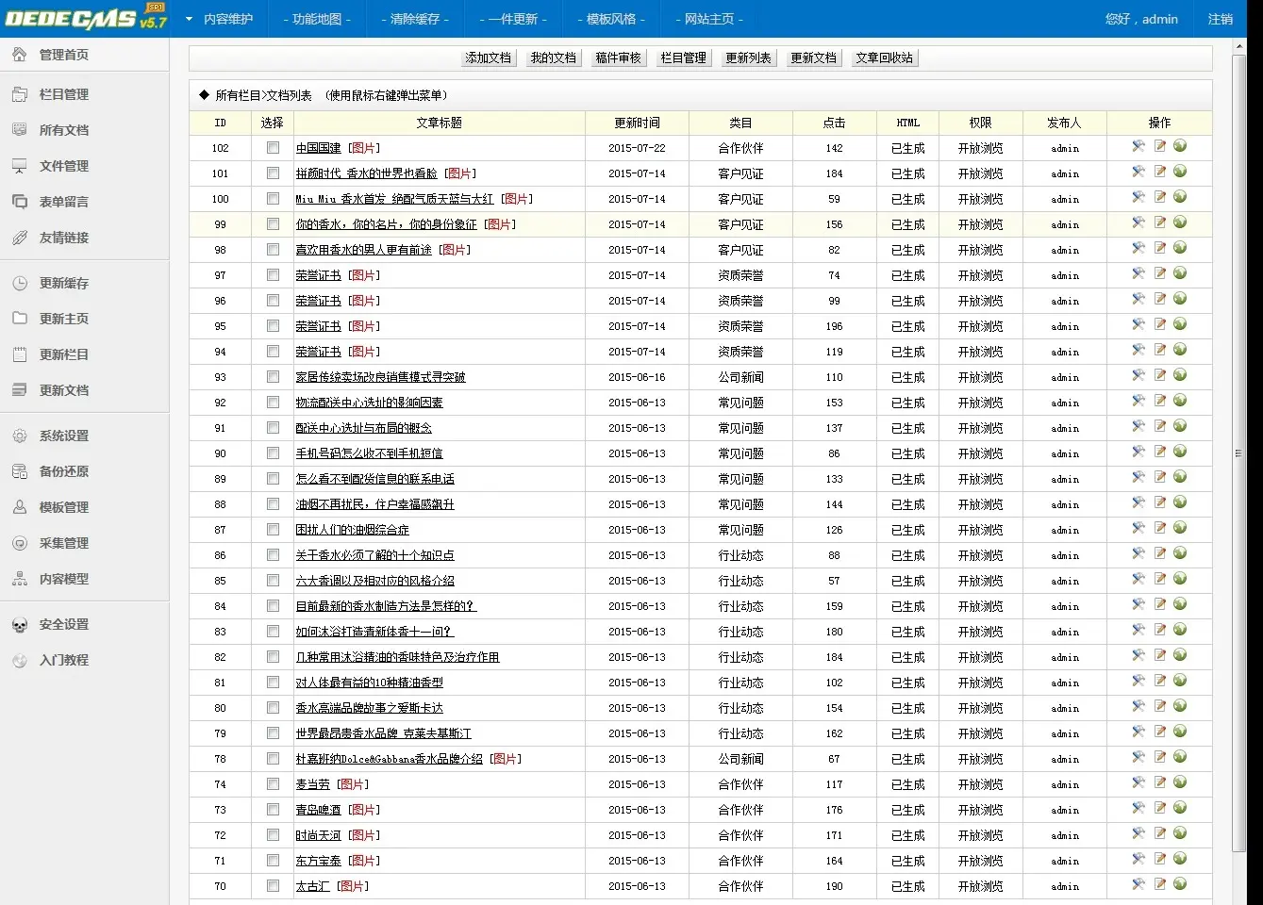This screenshot has width=1263, height=905.
Task: Open the article 拼颜时代 香水的世界也看脸
Action: [x=367, y=173]
